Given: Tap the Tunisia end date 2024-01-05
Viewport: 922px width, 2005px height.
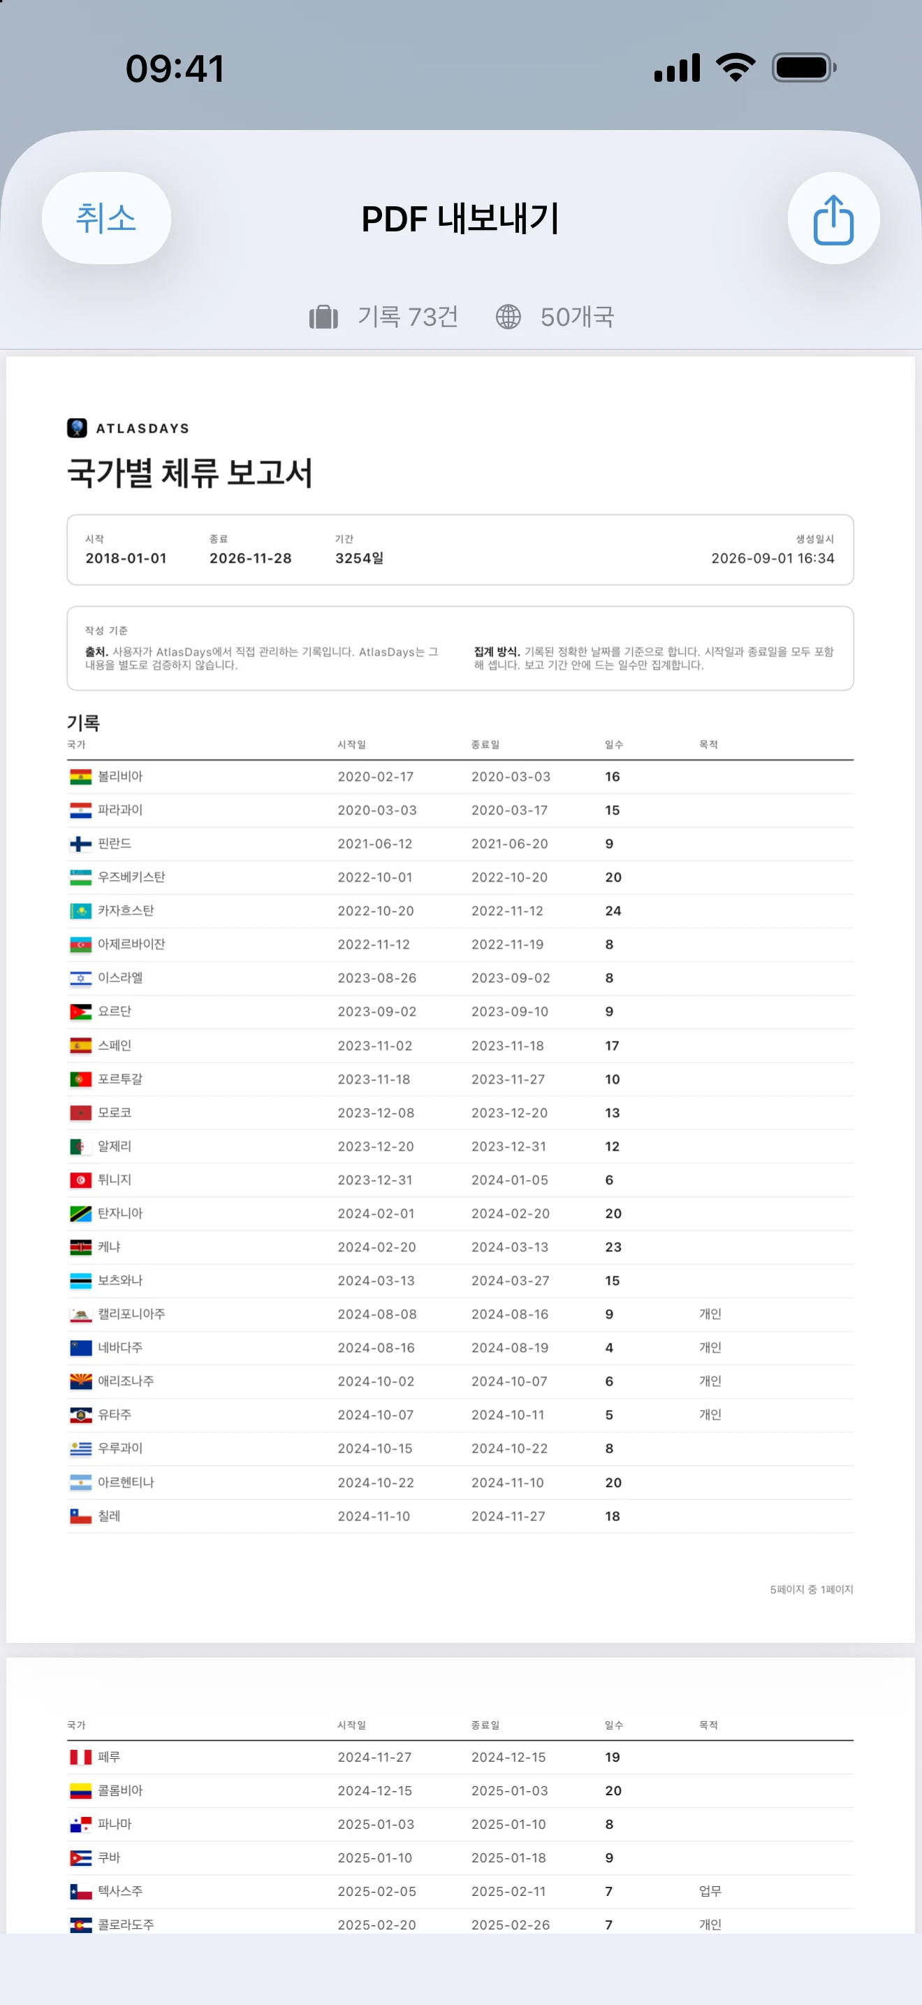Looking at the screenshot, I should (x=509, y=1180).
